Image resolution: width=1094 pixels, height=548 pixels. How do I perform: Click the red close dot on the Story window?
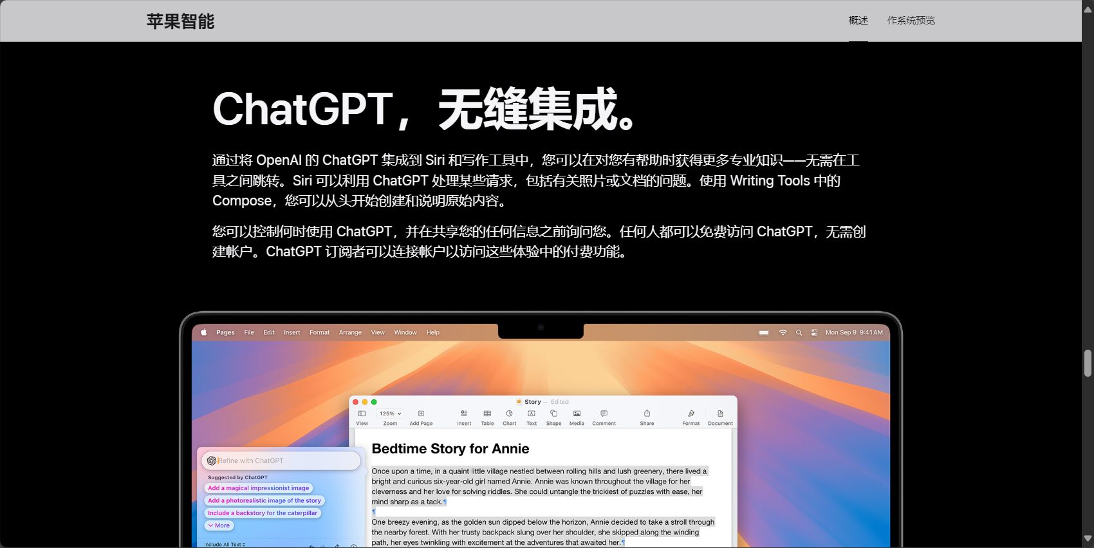356,402
